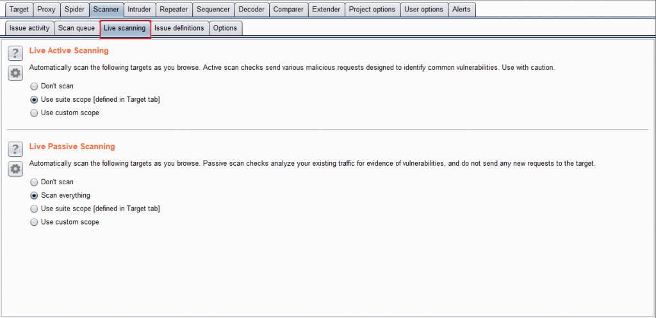
Task: Open the Decoder tab
Action: tap(251, 9)
